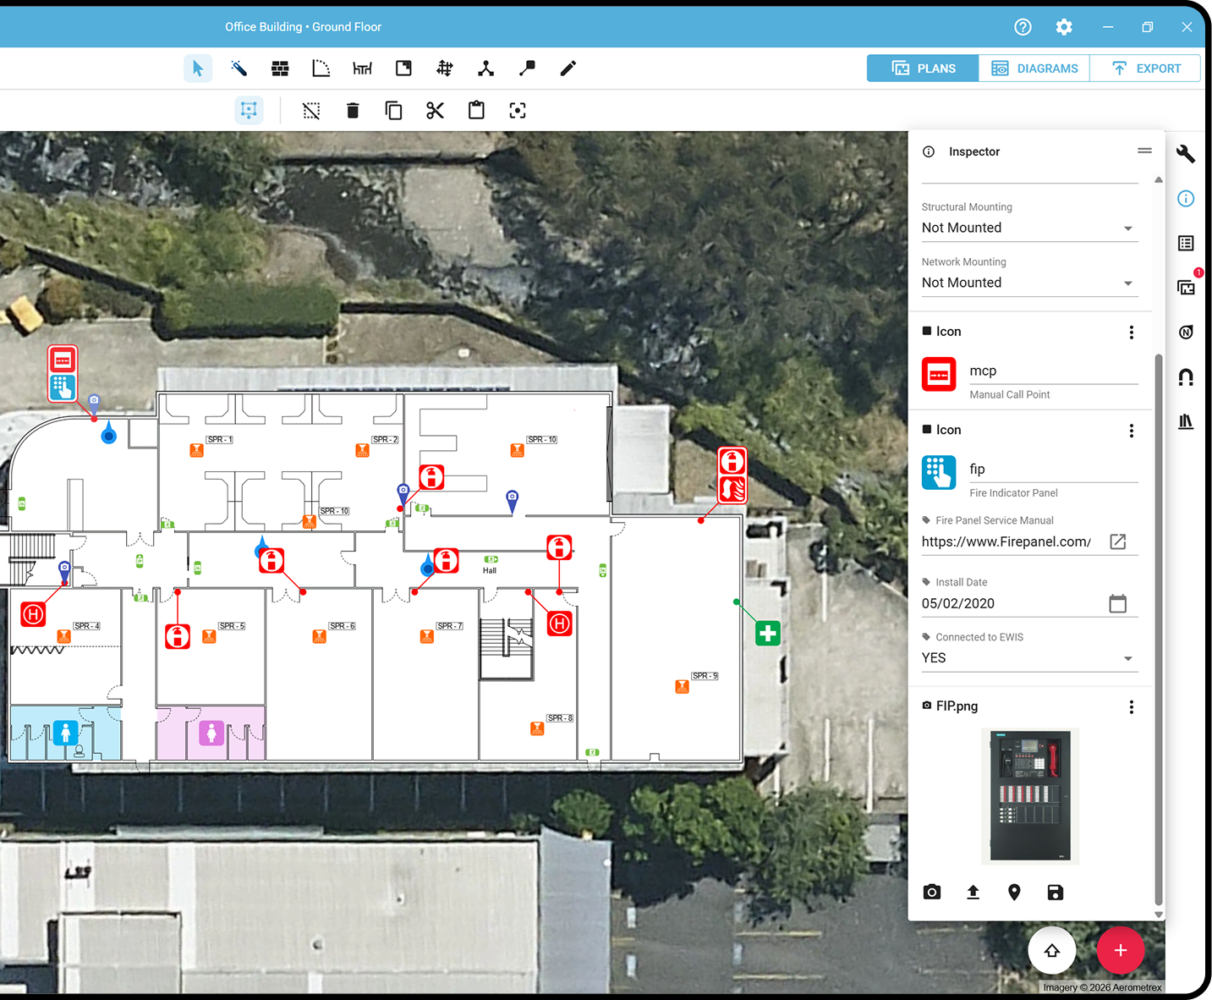Screen dimensions: 1212x1000
Task: Expand the Connected to EWIS dropdown
Action: coord(1128,657)
